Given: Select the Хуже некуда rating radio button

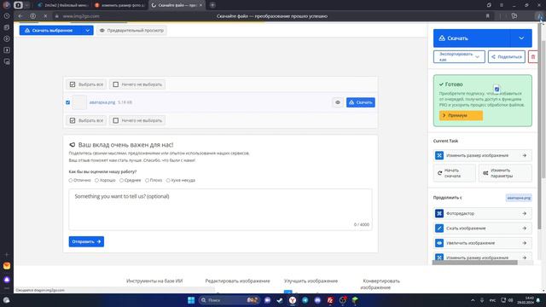Looking at the screenshot, I should (168, 180).
